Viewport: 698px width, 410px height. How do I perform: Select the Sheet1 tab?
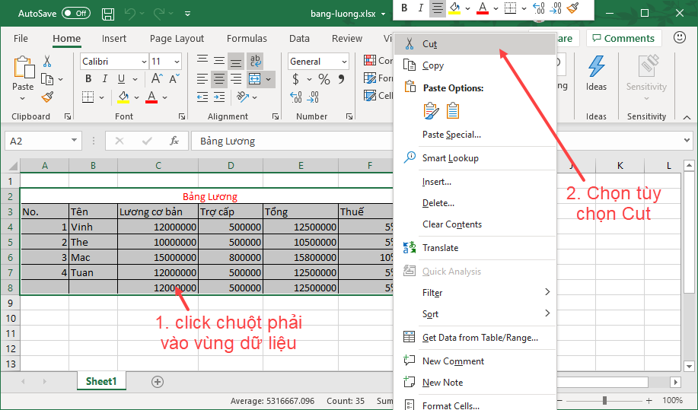click(101, 381)
